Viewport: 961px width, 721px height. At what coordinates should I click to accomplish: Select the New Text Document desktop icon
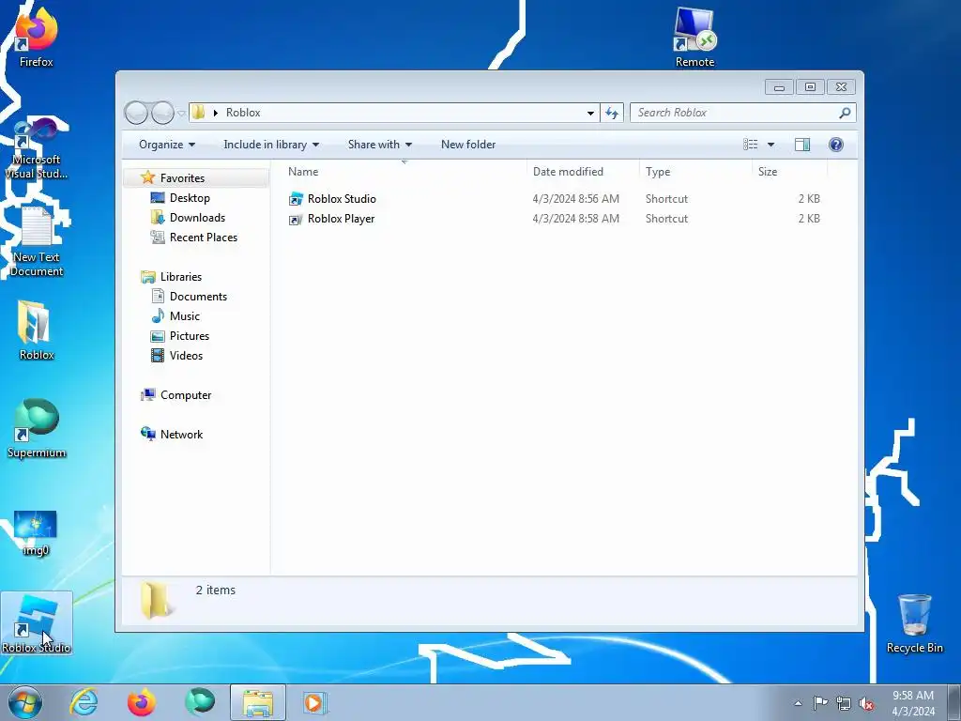[x=37, y=242]
